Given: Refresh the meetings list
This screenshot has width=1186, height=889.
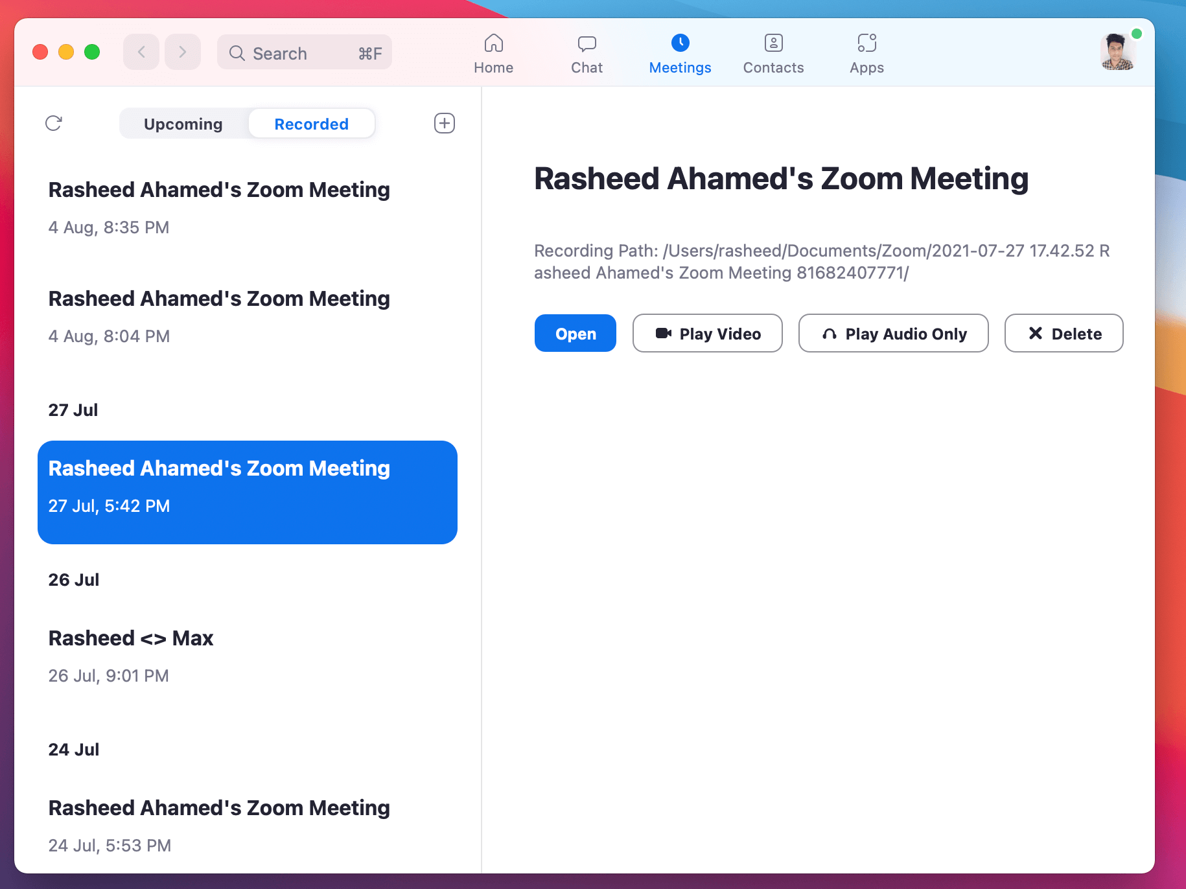Looking at the screenshot, I should click(x=54, y=123).
